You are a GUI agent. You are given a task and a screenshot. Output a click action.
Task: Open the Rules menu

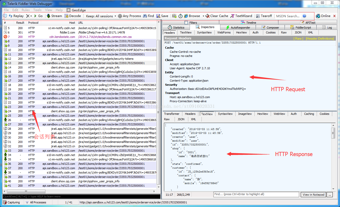[26, 10]
